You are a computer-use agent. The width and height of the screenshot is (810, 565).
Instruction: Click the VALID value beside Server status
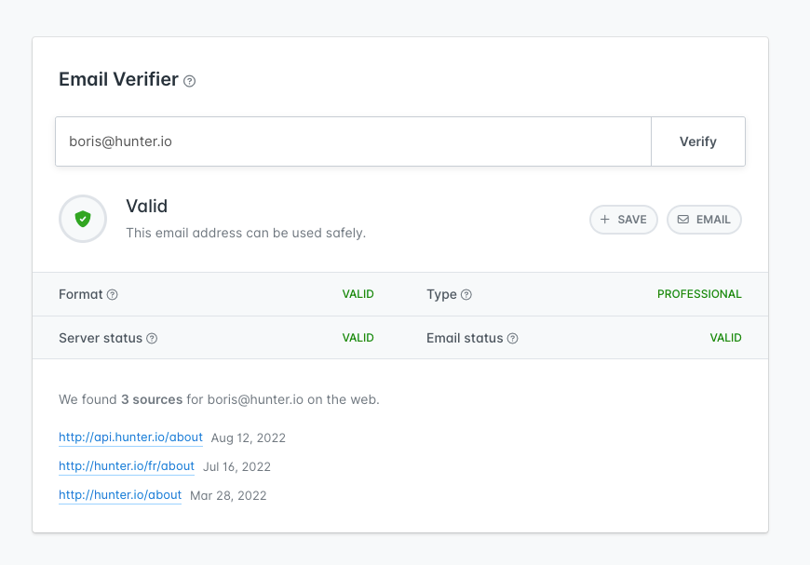click(358, 338)
